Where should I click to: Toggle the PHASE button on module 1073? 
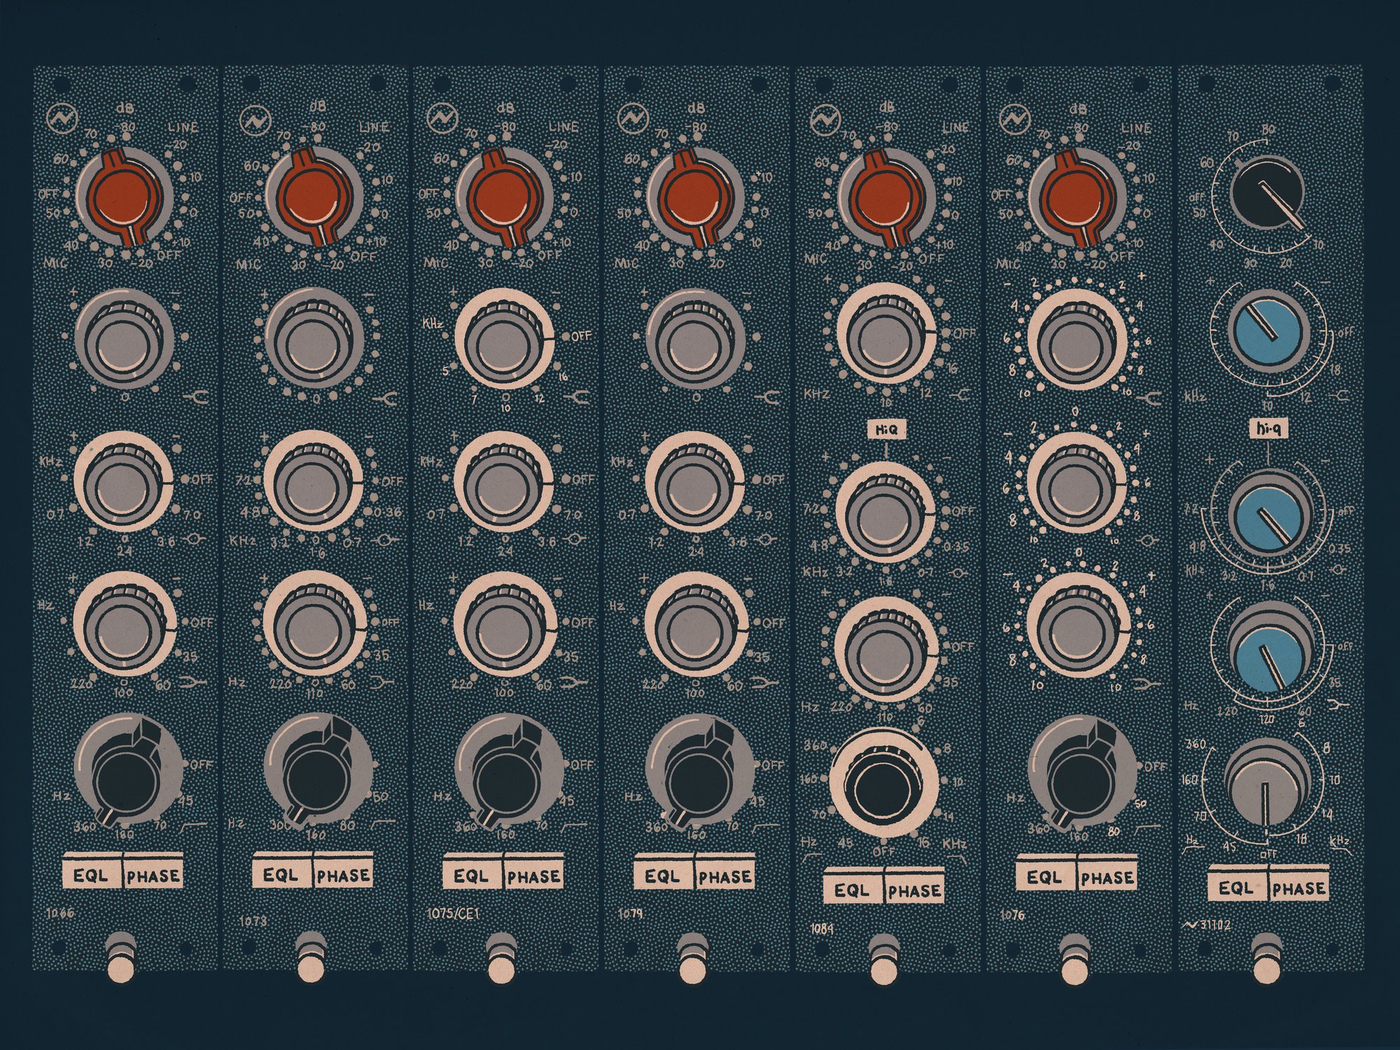coord(343,875)
